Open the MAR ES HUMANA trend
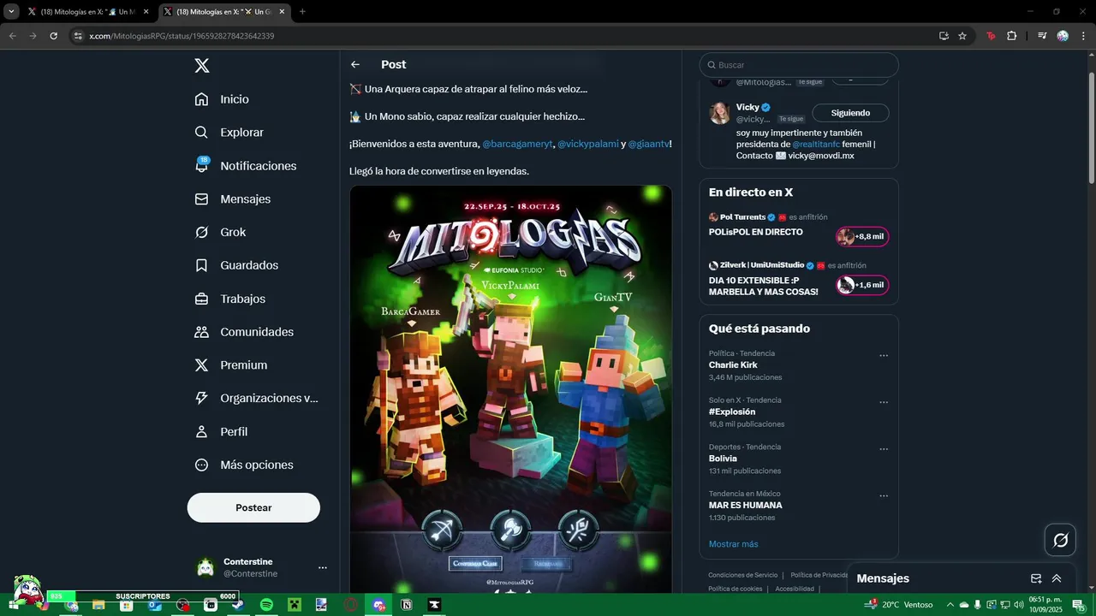 (x=745, y=505)
